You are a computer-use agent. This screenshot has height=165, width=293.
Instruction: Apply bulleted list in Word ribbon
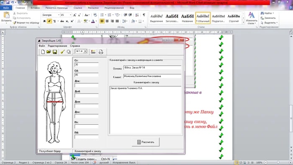pyautogui.click(x=103, y=15)
